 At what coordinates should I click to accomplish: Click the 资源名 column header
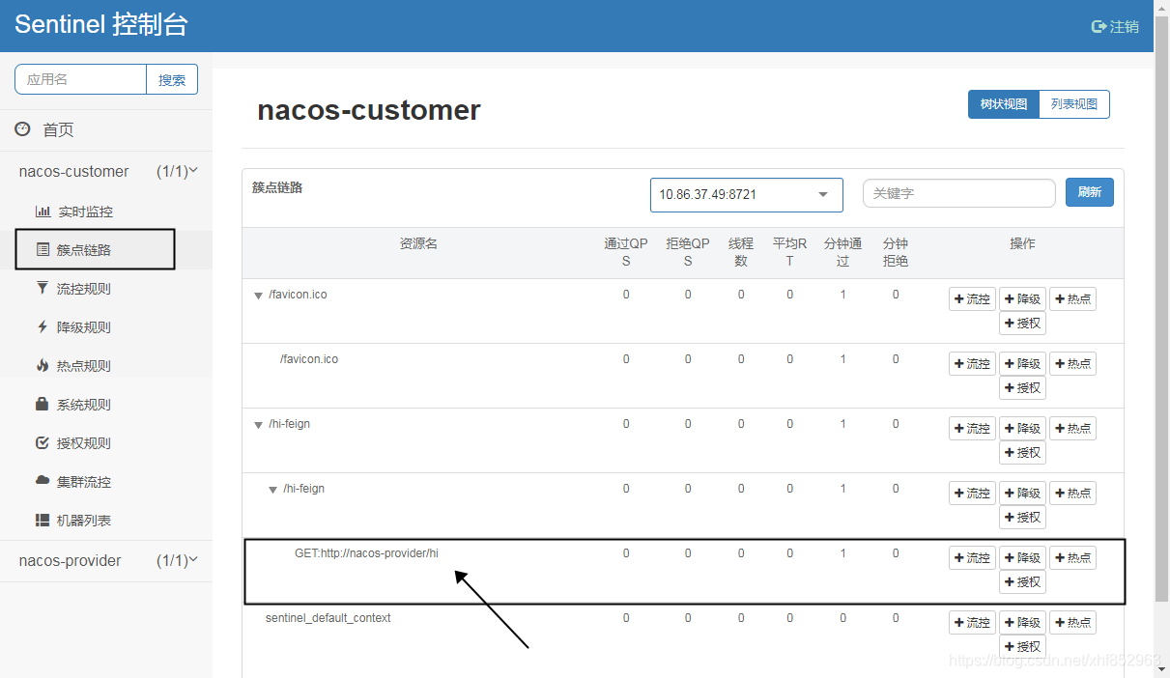click(418, 244)
